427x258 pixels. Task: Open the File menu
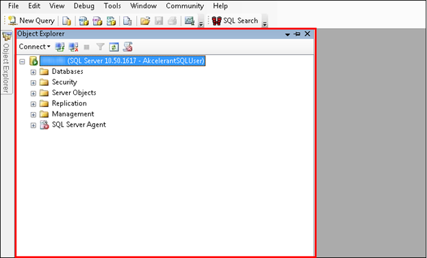click(14, 5)
